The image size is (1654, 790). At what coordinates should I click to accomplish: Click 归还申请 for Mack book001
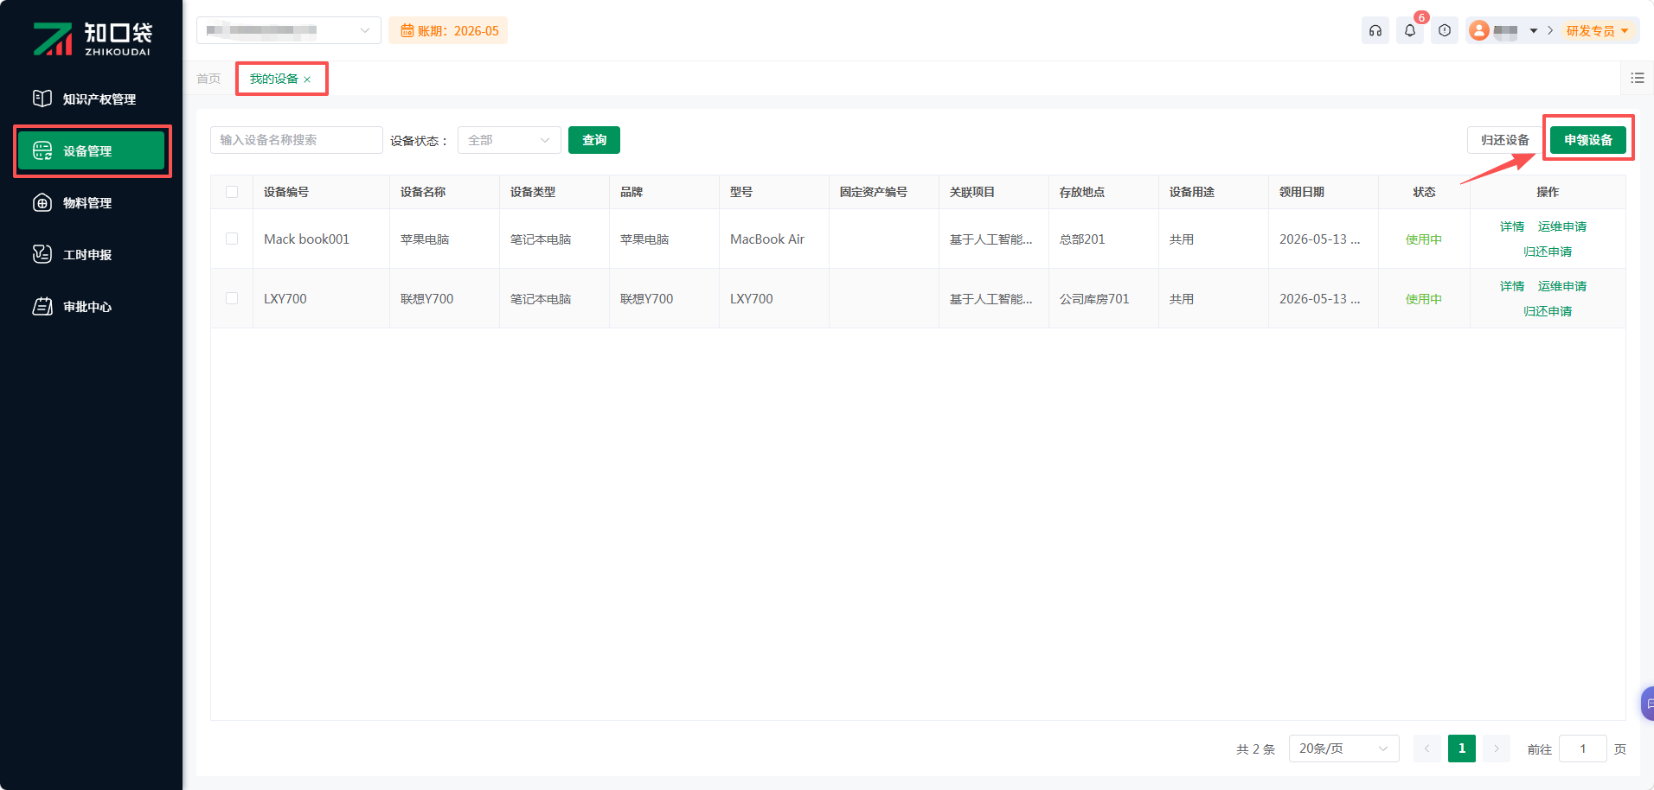1548,252
